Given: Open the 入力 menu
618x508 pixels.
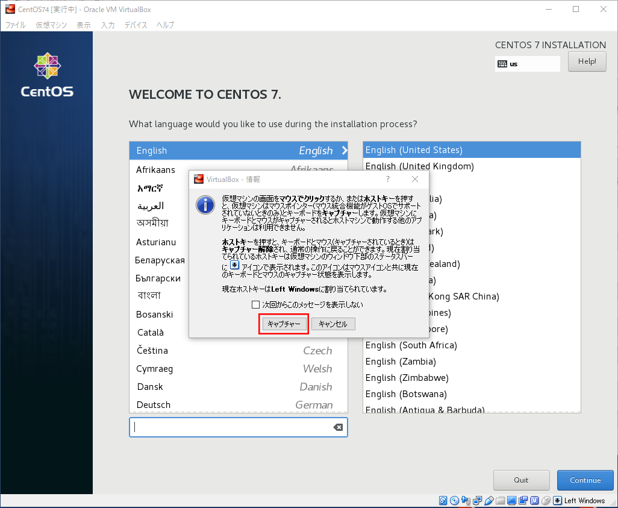Looking at the screenshot, I should (108, 25).
